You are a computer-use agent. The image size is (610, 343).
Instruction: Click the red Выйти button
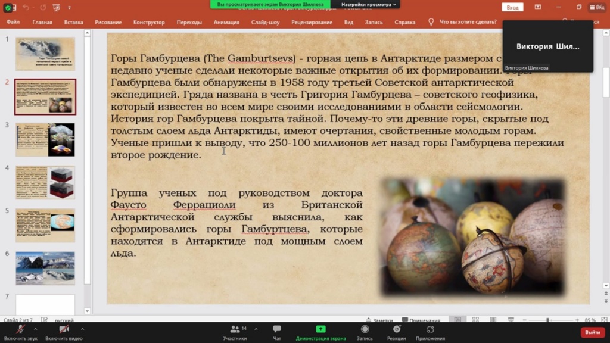click(592, 332)
